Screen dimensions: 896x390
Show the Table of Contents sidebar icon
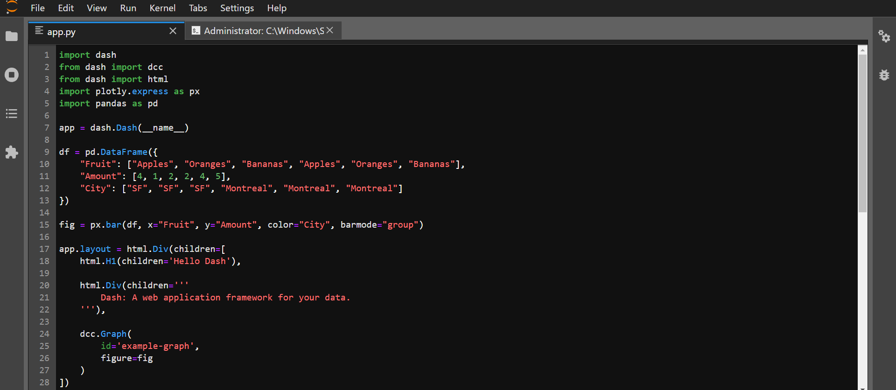(12, 113)
